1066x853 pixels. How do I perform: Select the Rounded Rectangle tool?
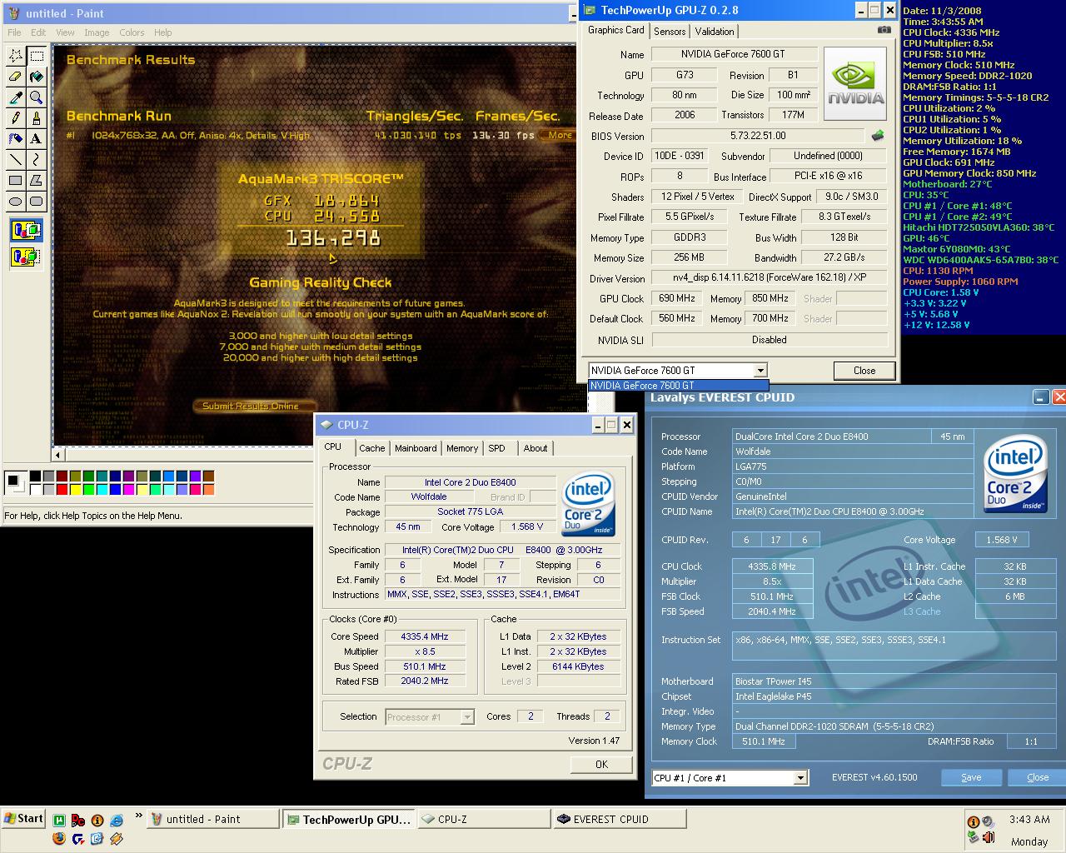click(37, 201)
